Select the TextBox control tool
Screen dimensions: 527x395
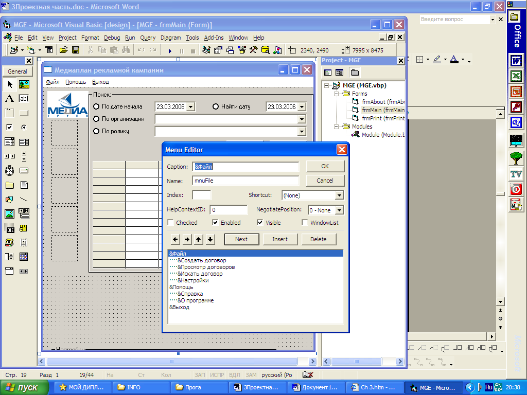pos(24,98)
